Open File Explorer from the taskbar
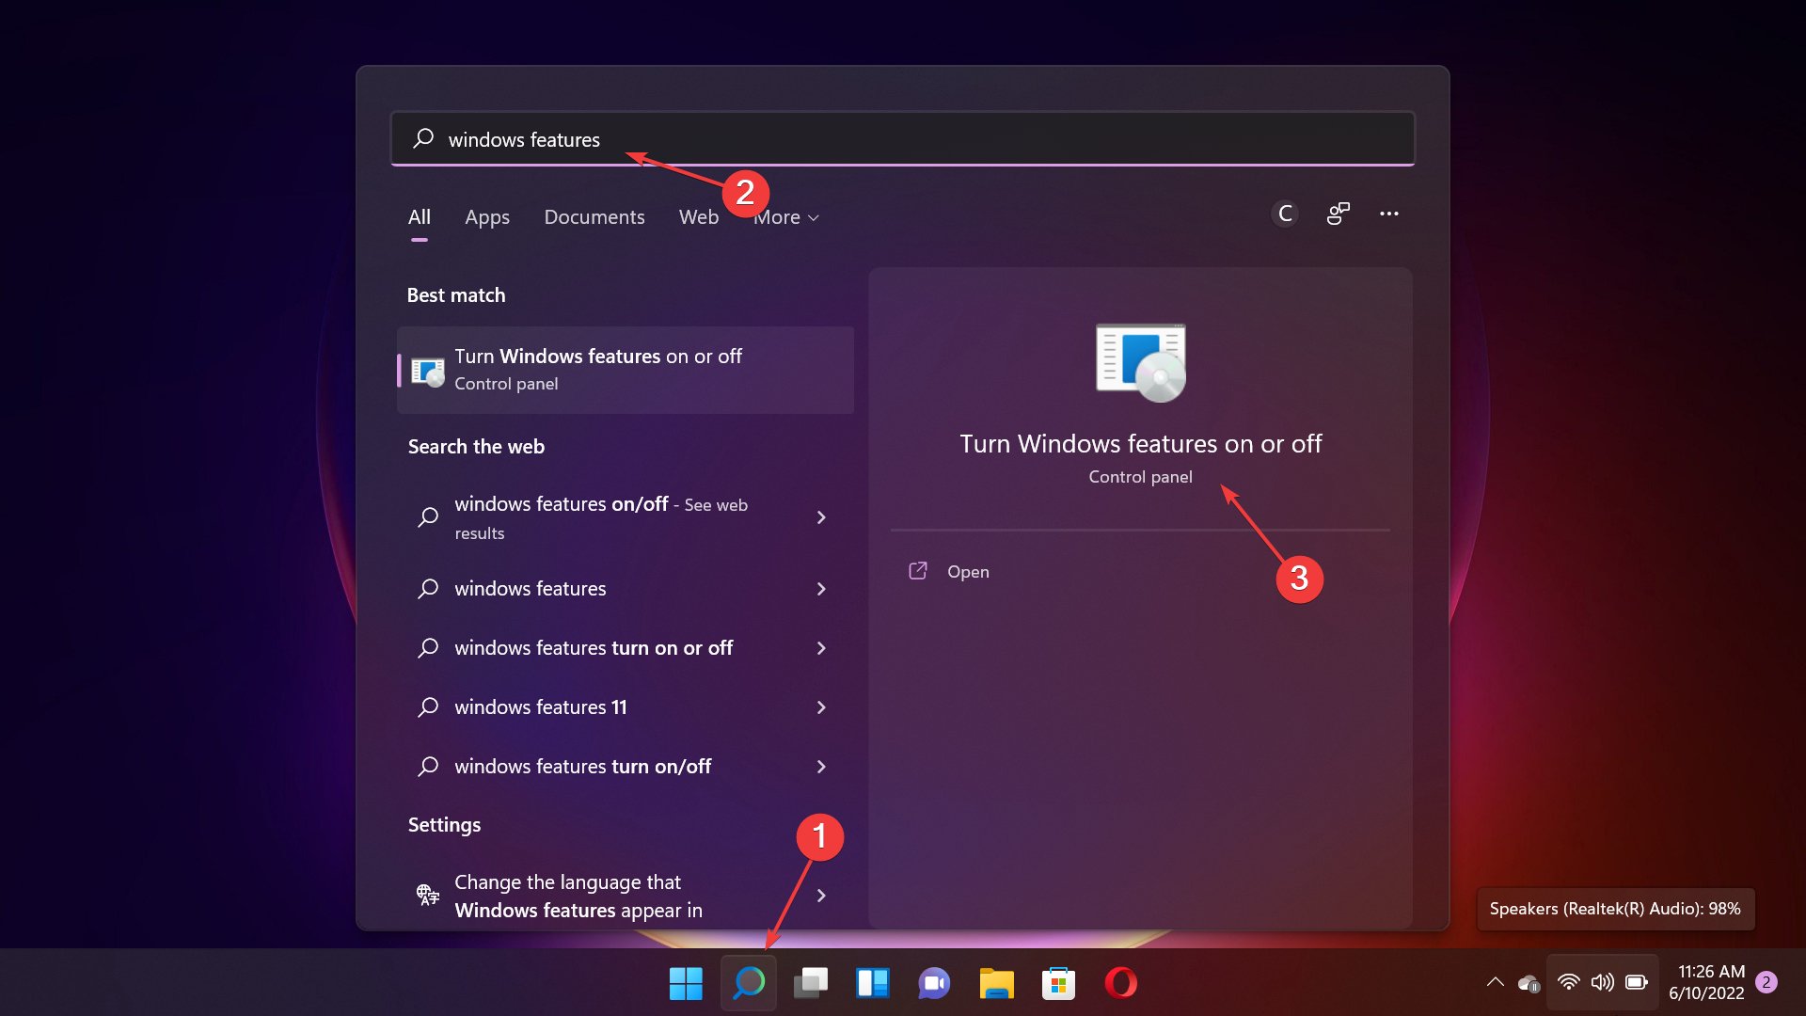 click(x=996, y=983)
